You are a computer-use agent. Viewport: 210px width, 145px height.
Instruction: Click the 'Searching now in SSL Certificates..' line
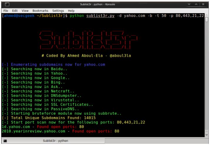click(x=47, y=104)
